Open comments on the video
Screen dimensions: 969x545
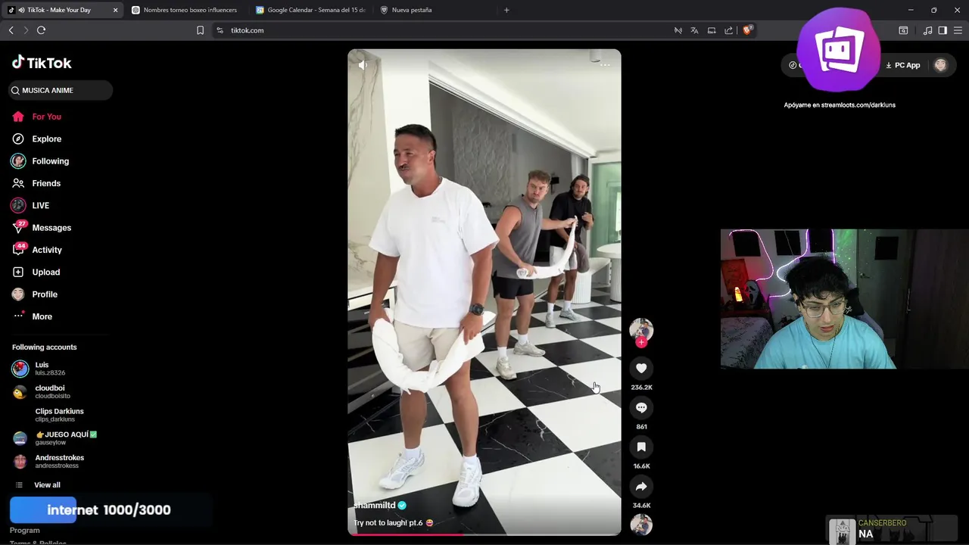click(x=641, y=407)
